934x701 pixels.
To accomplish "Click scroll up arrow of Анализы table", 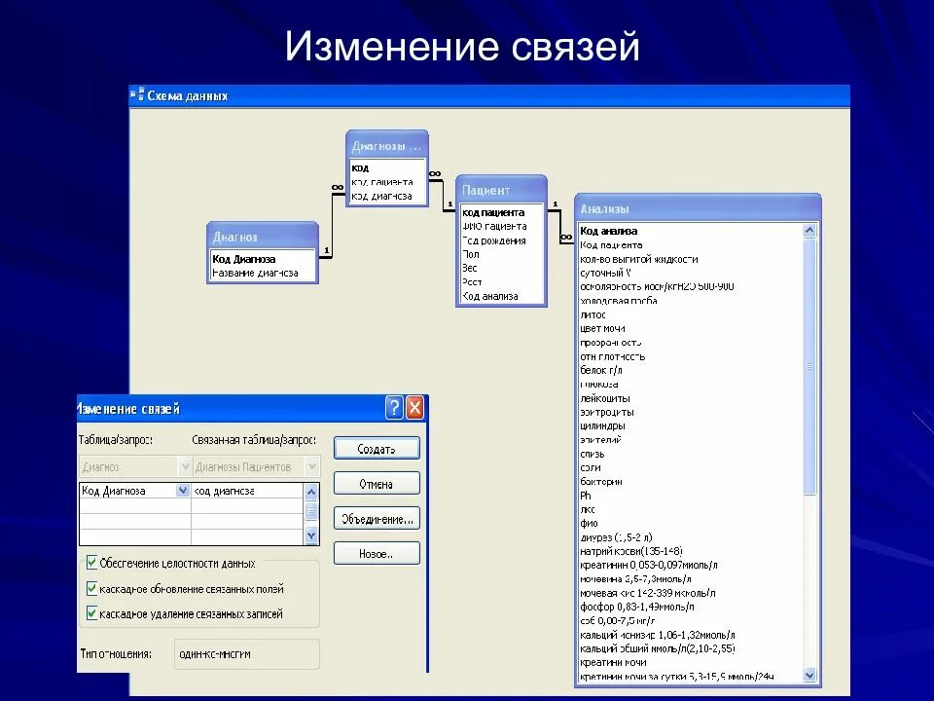I will [x=808, y=230].
